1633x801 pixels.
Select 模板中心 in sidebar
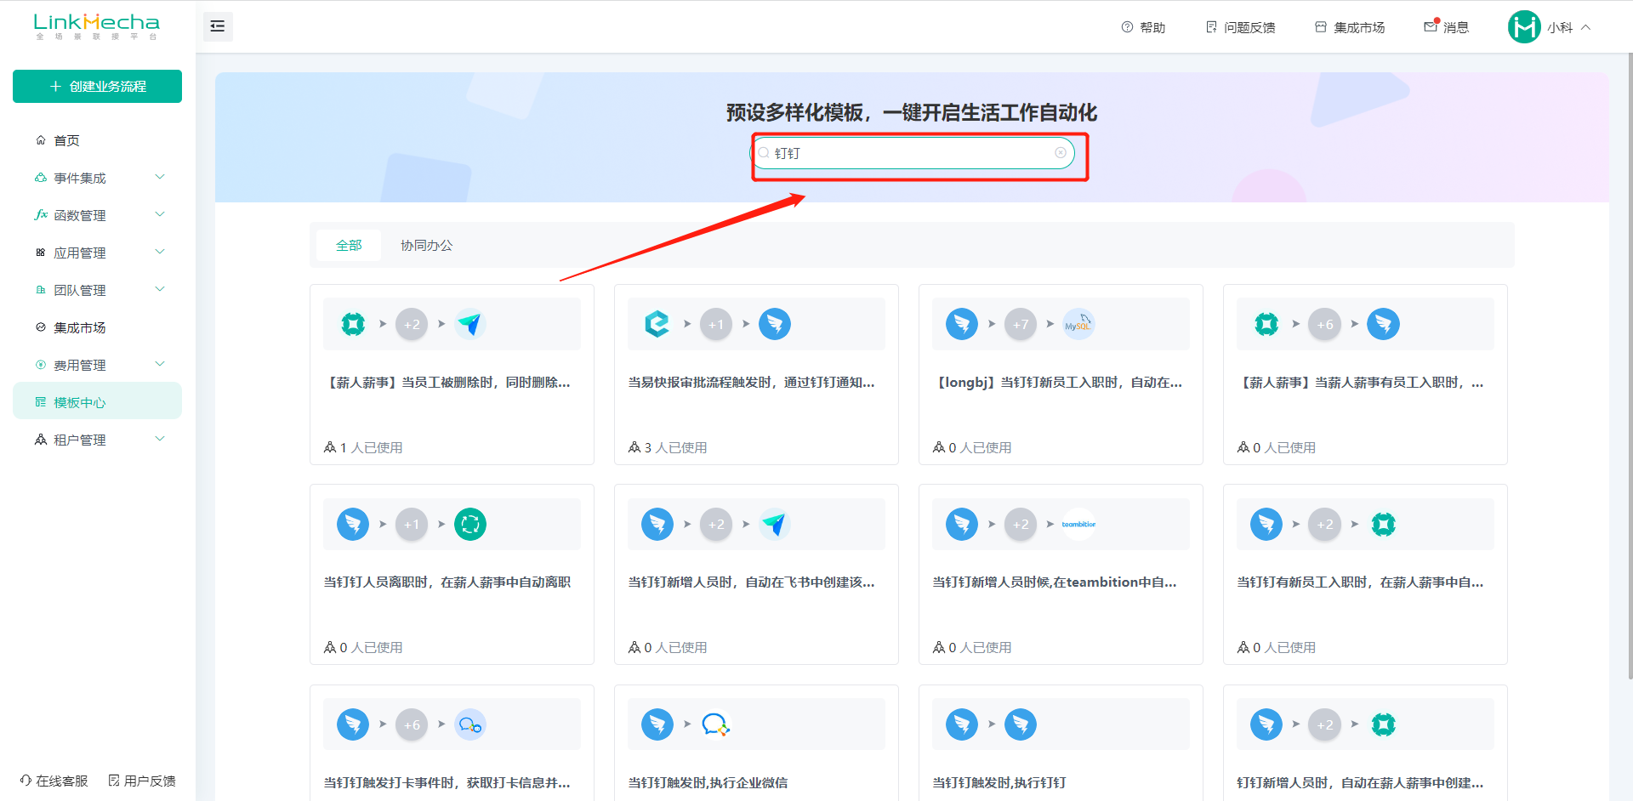pos(97,401)
